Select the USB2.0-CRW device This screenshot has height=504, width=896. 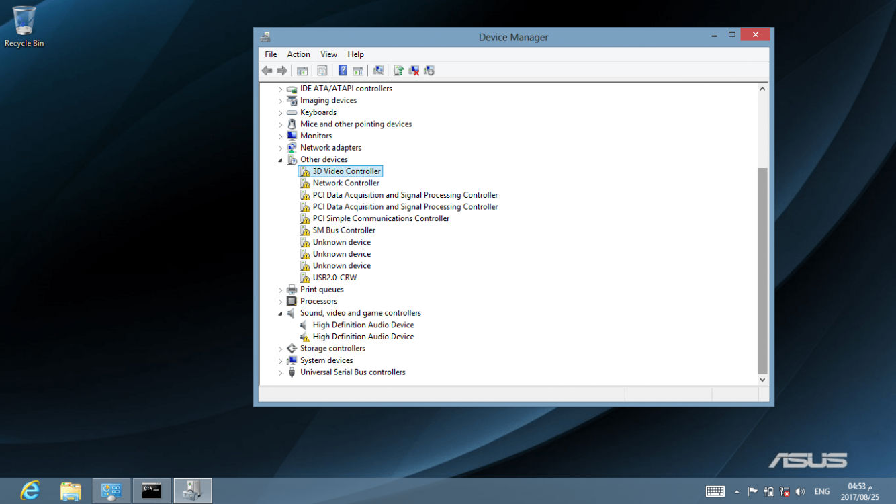click(x=334, y=278)
